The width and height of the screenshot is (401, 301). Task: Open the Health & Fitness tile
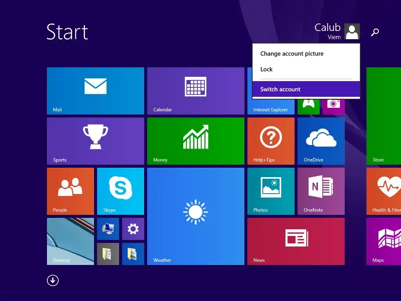click(x=384, y=191)
